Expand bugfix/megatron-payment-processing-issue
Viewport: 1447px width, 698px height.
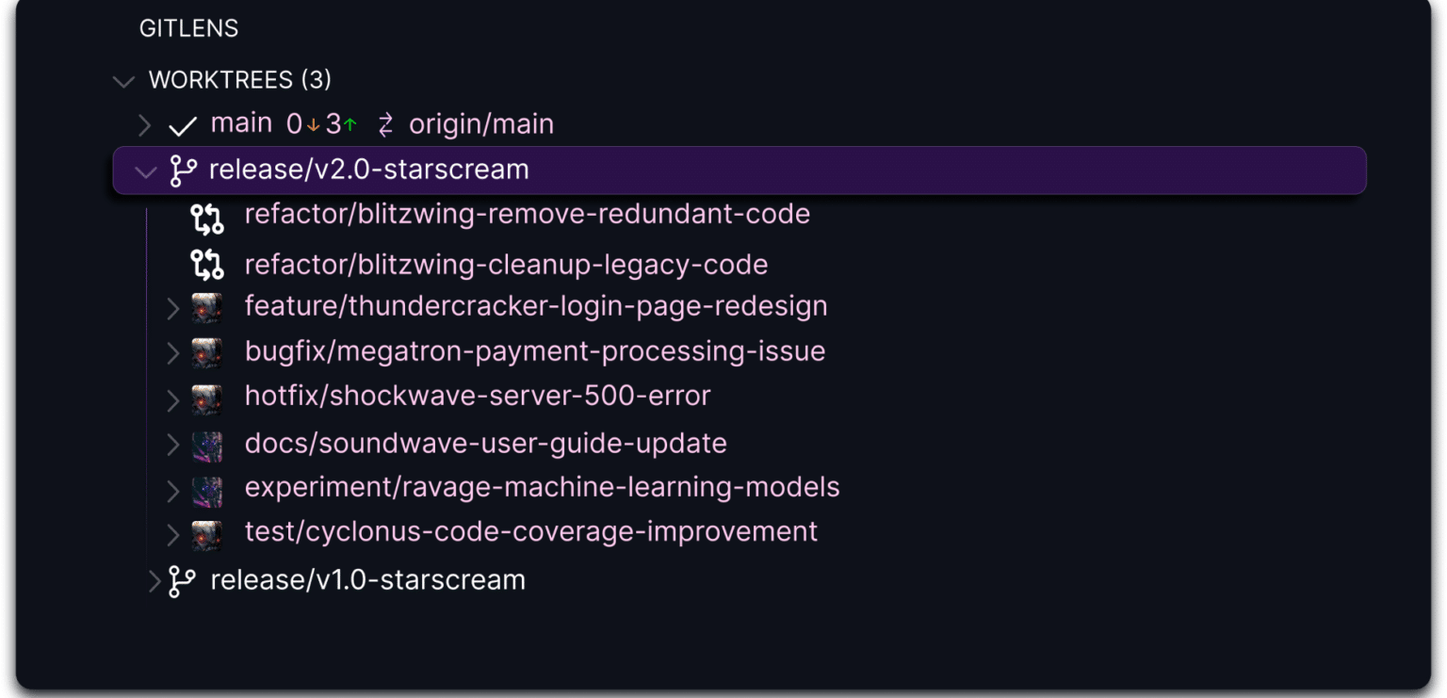(174, 352)
